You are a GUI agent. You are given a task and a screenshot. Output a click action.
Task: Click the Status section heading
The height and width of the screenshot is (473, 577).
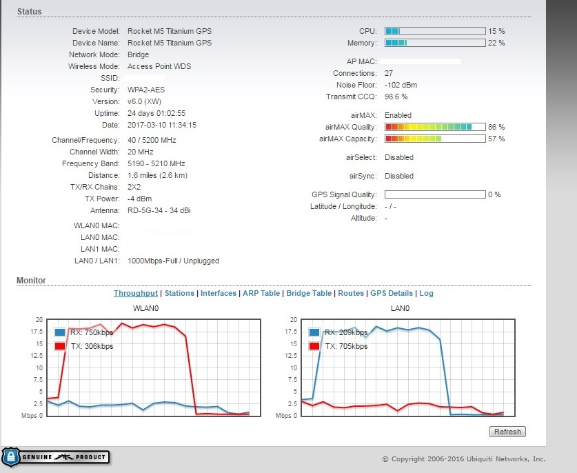[30, 12]
